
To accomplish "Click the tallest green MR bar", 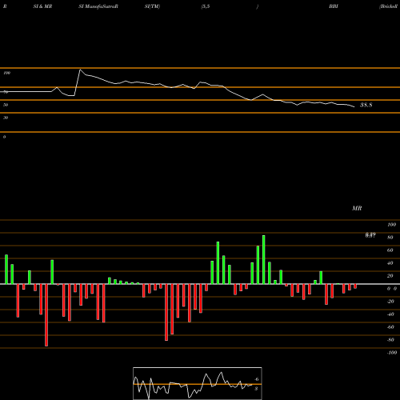I will click(x=264, y=259).
